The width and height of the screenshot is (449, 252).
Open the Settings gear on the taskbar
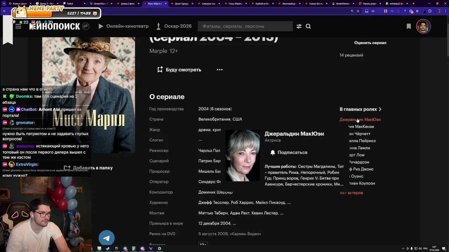[160, 248]
